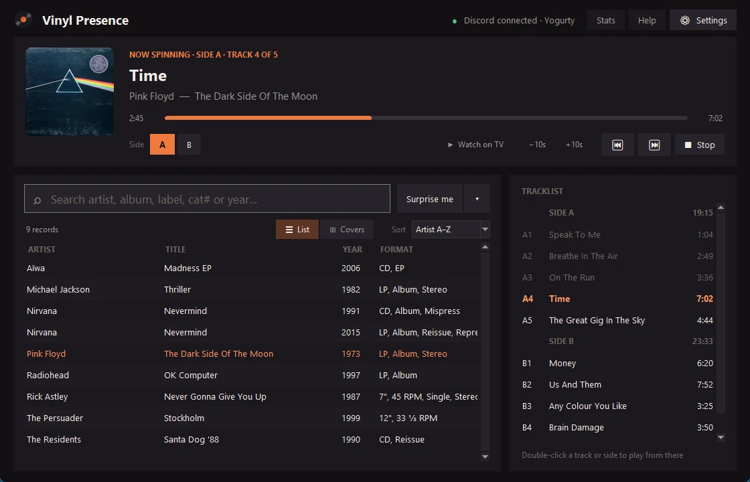This screenshot has width=750, height=482.
Task: Select track B3 Any Colour You Like
Action: pos(617,406)
